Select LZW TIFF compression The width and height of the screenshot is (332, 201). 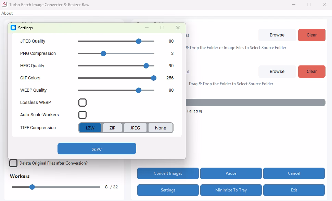pyautogui.click(x=90, y=128)
